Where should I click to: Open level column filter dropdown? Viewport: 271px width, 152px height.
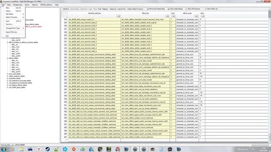pyautogui.click(x=173, y=16)
